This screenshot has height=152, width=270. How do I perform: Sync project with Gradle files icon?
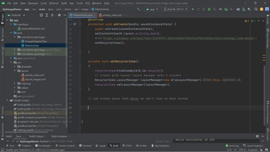pyautogui.click(x=238, y=9)
